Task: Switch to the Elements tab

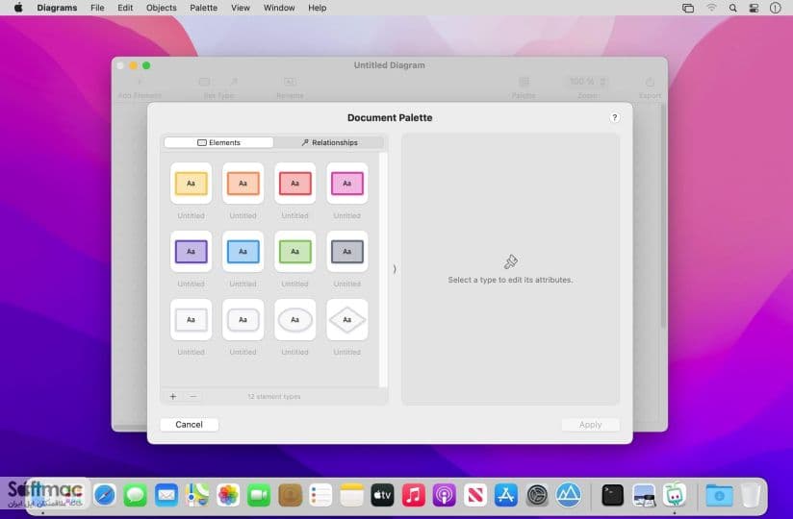Action: pyautogui.click(x=218, y=142)
